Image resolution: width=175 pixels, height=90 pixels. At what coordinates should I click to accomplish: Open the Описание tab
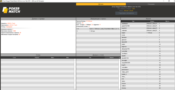151,4
